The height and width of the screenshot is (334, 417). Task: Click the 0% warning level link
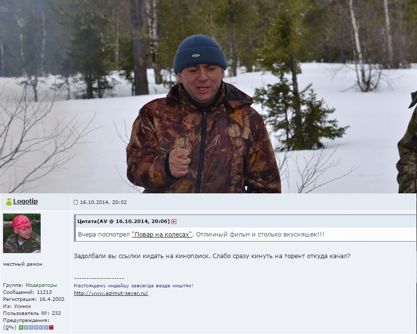10,327
